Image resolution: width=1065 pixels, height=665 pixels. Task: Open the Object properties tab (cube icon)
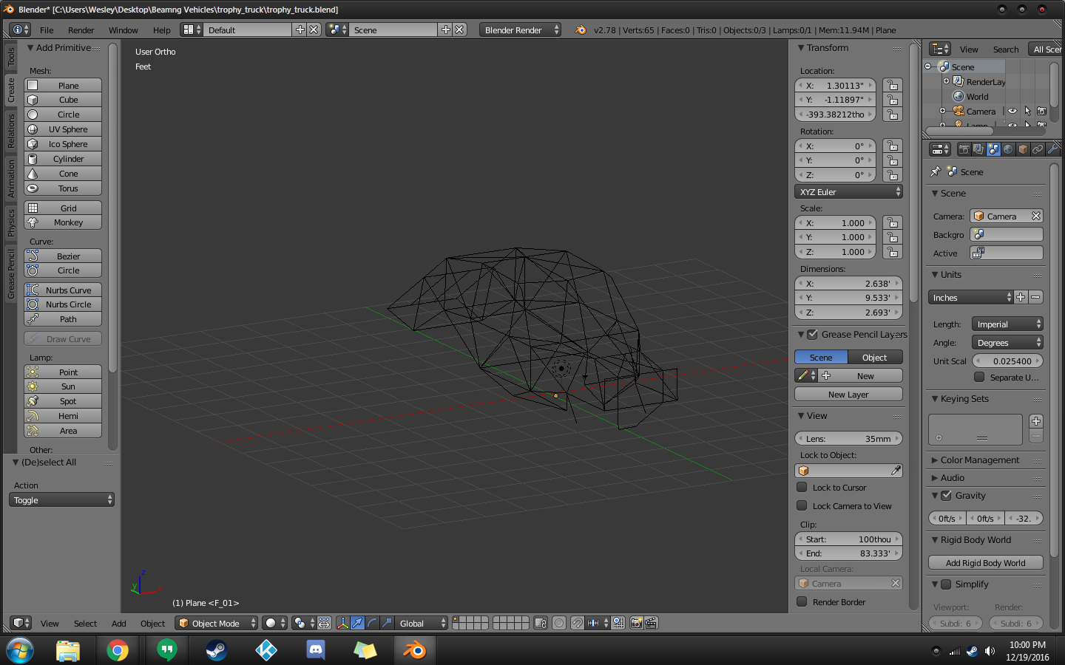pos(1023,149)
